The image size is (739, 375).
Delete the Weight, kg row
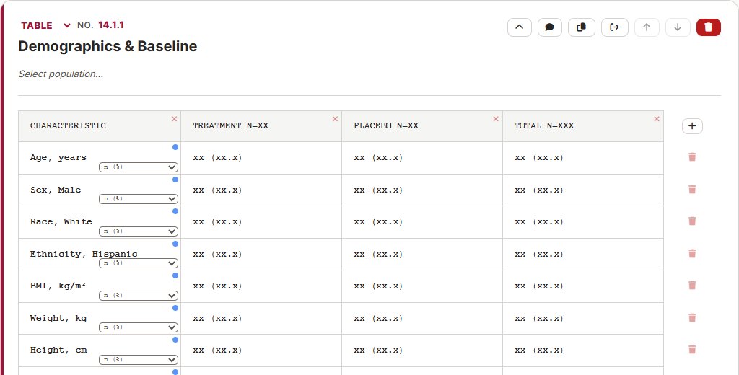692,317
